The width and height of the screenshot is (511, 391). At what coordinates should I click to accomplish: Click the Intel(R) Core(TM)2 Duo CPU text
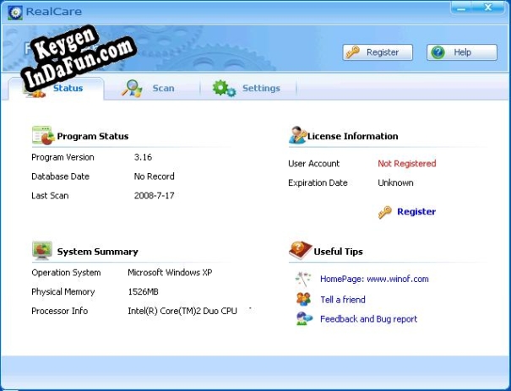182,311
